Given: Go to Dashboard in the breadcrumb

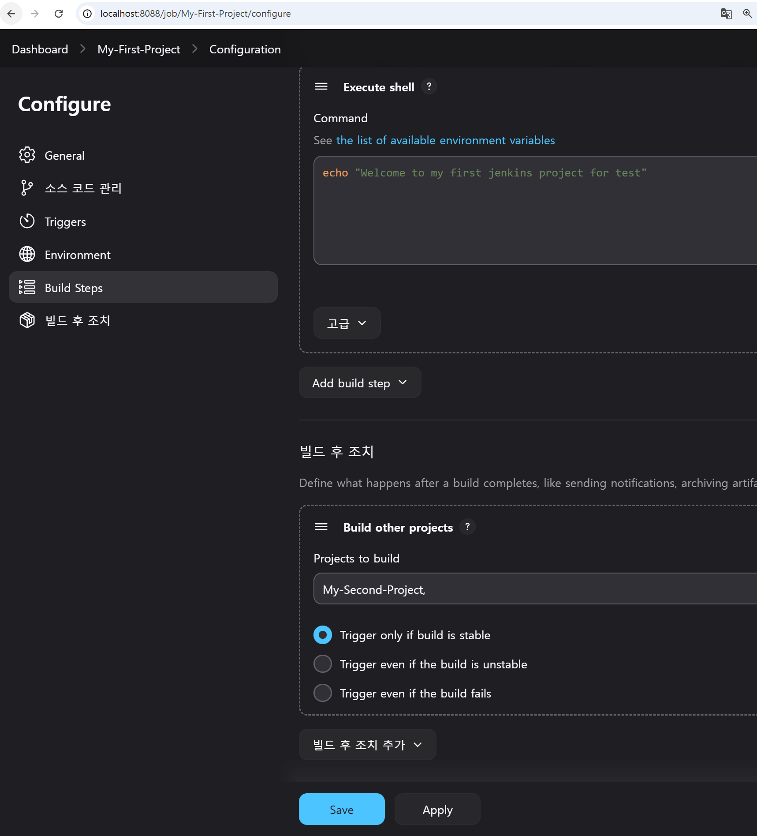Looking at the screenshot, I should (40, 49).
